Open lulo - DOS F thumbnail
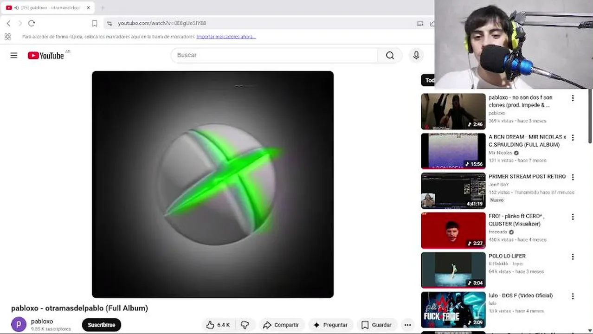 click(453, 310)
